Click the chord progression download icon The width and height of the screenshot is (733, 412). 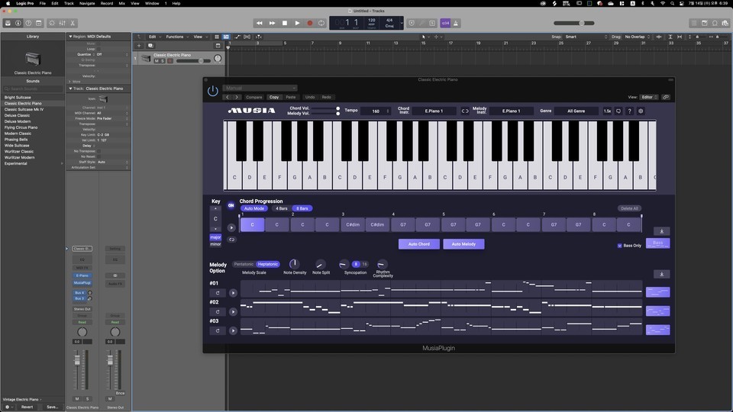click(662, 231)
